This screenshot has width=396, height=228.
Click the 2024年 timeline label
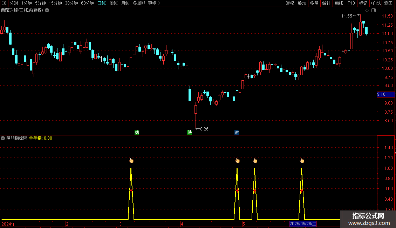click(x=8, y=224)
